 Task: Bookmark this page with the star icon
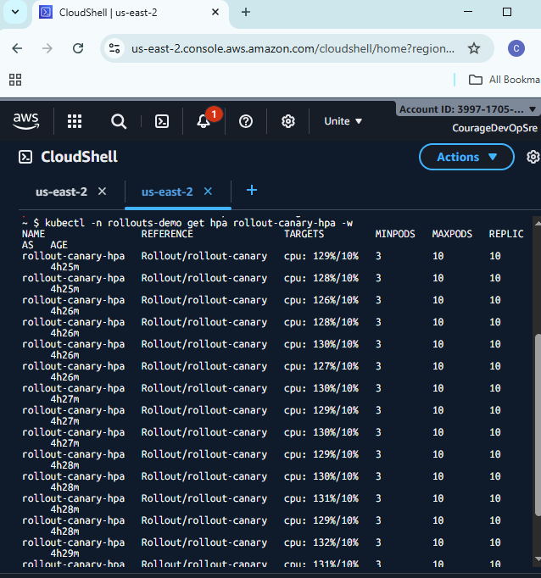tap(474, 48)
